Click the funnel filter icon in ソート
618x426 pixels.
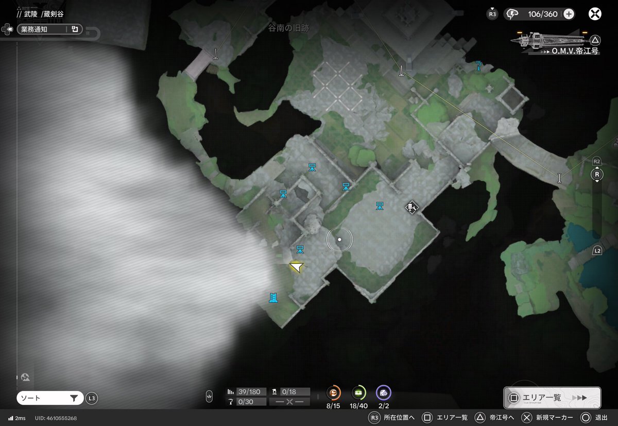[74, 398]
